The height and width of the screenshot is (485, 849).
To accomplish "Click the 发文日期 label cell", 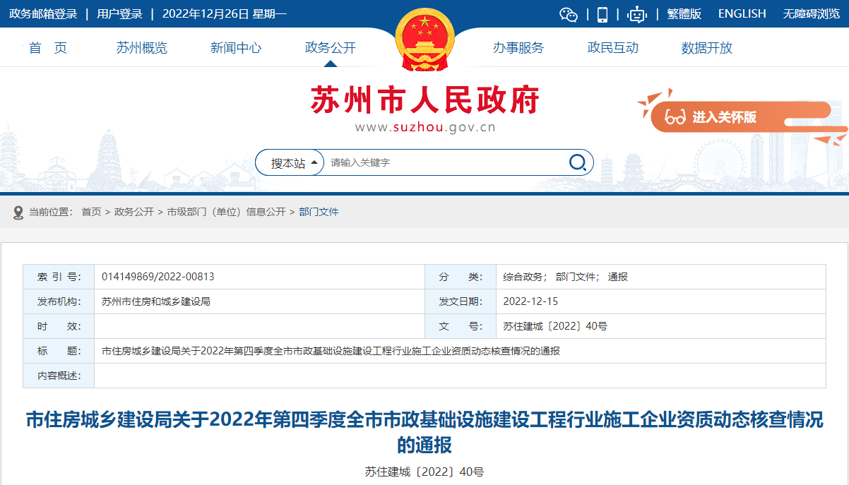I will pos(460,301).
